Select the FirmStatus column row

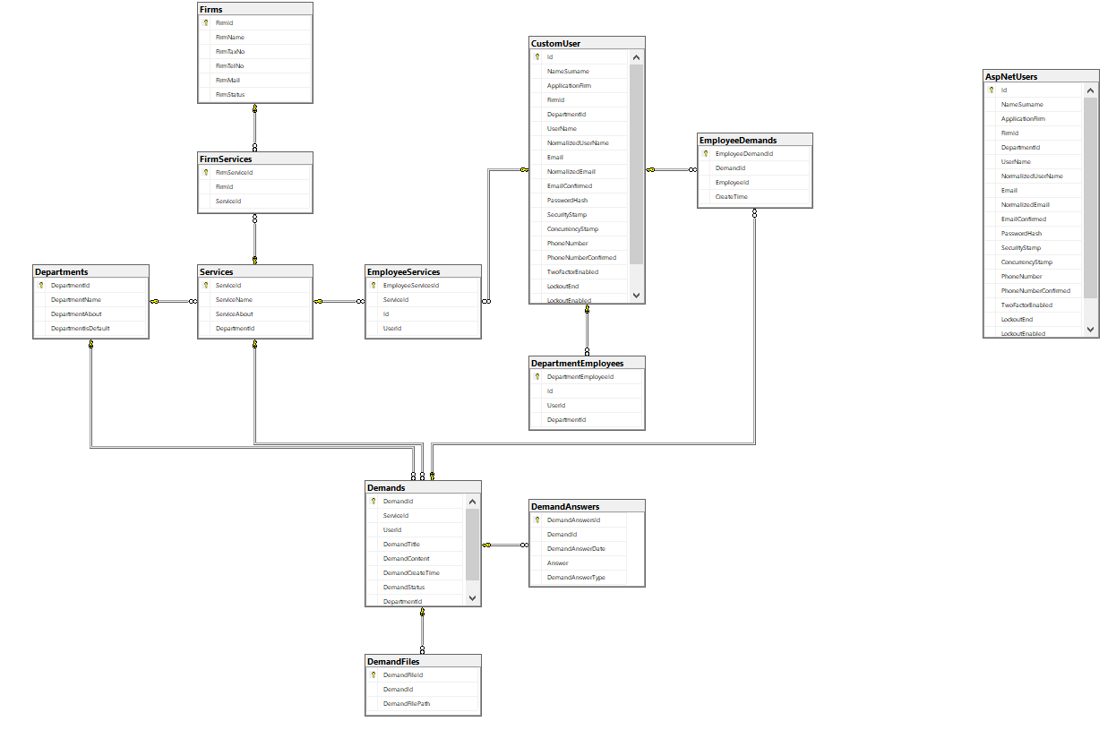pos(255,95)
